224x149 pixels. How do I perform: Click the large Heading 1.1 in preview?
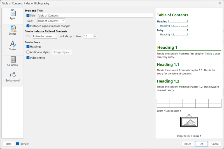coord(168,65)
